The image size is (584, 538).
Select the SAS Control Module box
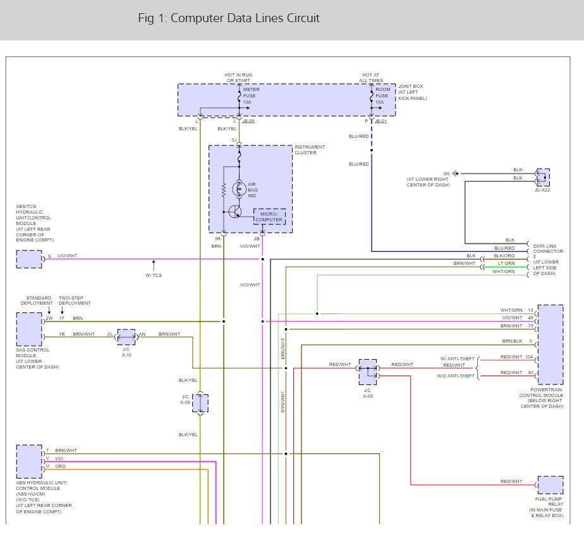29,329
